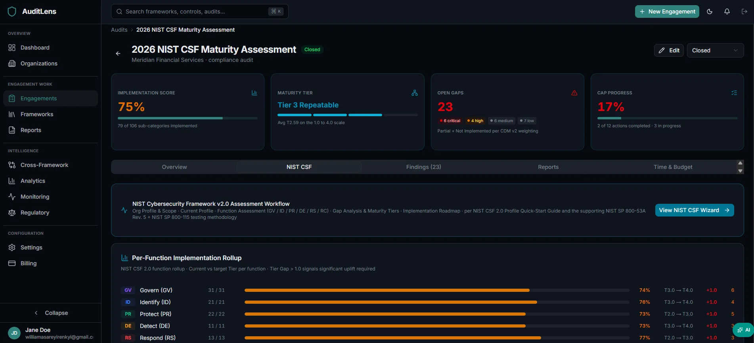Go back with the arrow icon

[118, 54]
